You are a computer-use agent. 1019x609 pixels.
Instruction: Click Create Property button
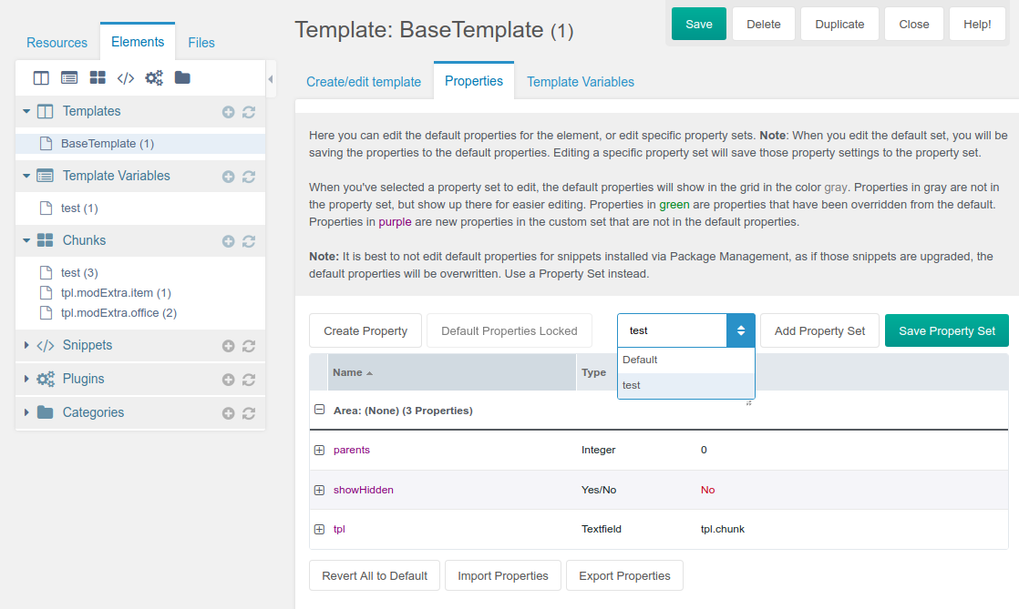365,331
